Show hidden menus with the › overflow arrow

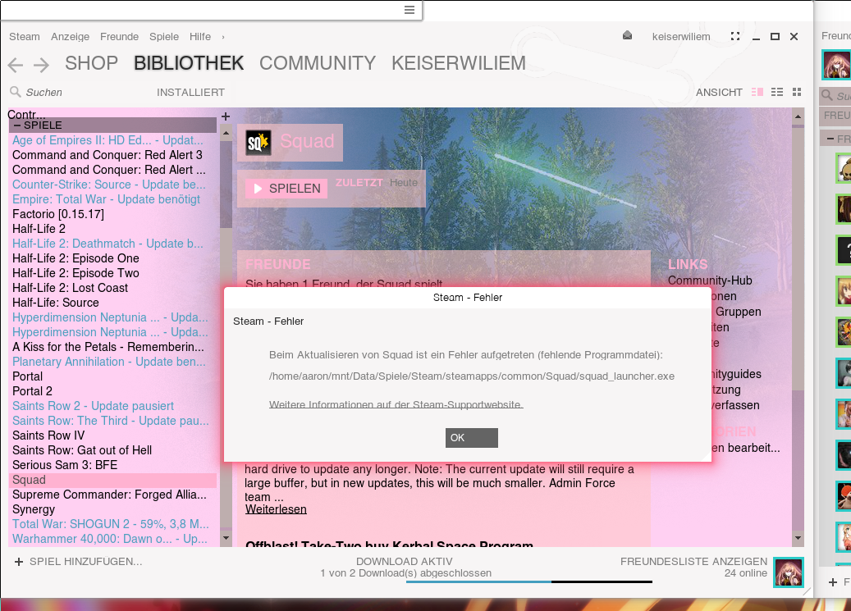(x=222, y=37)
